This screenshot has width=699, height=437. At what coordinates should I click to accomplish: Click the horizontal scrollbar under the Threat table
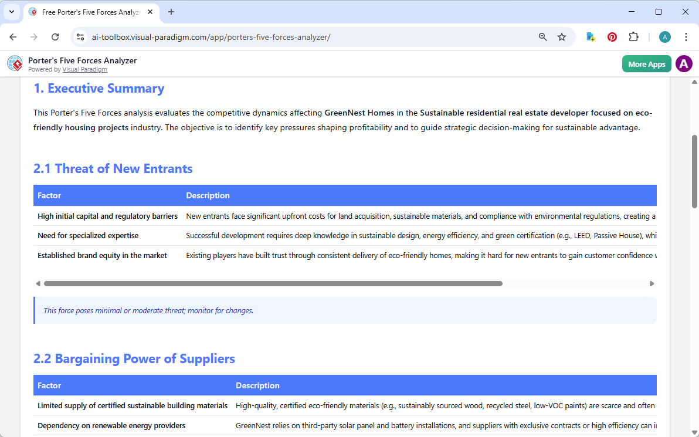click(270, 283)
